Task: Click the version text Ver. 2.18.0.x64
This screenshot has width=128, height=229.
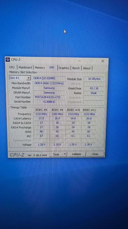Action: 37,155
